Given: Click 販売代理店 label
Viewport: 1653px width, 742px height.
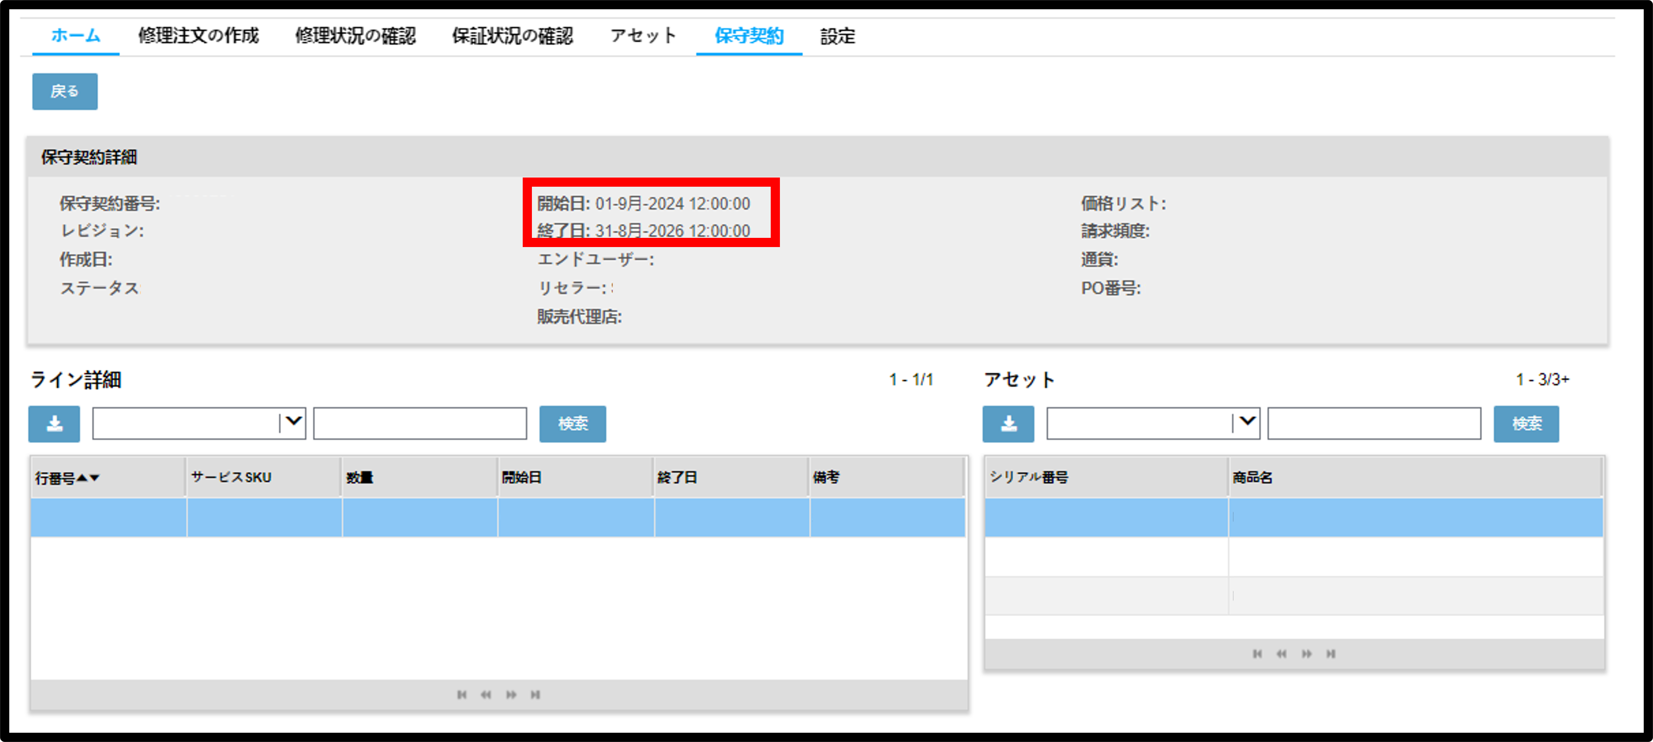Looking at the screenshot, I should coord(580,317).
